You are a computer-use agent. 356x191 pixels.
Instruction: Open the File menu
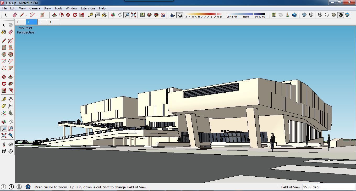coord(4,8)
